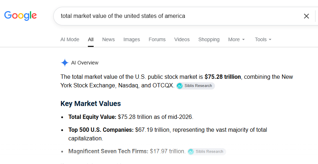This screenshot has height=164, width=318.
Task: Clear the search box with X
Action: (x=306, y=16)
